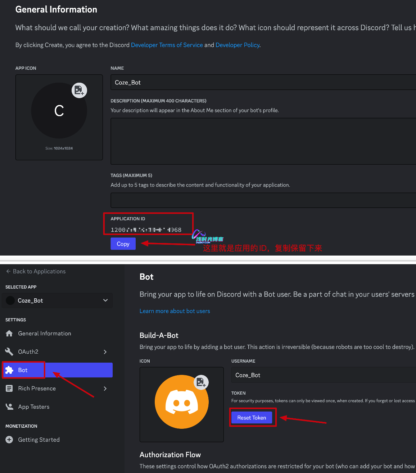
Task: Click the Getting Started plus icon
Action: (9, 440)
